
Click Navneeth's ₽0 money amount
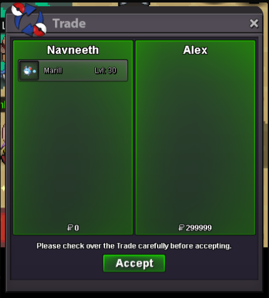(x=73, y=227)
